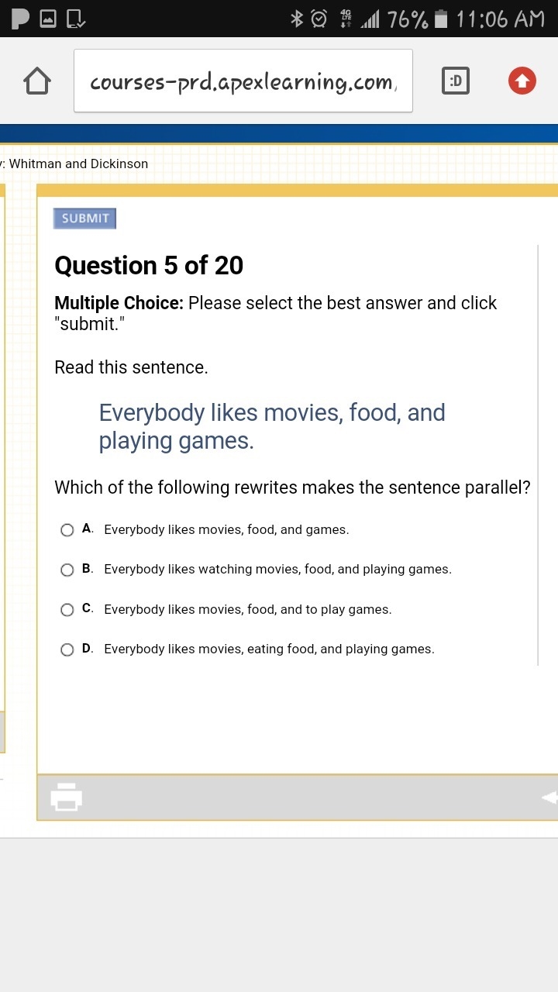This screenshot has width=558, height=992.
Task: Choose 'Everybody likes movies, eating food' answer text
Action: (269, 649)
